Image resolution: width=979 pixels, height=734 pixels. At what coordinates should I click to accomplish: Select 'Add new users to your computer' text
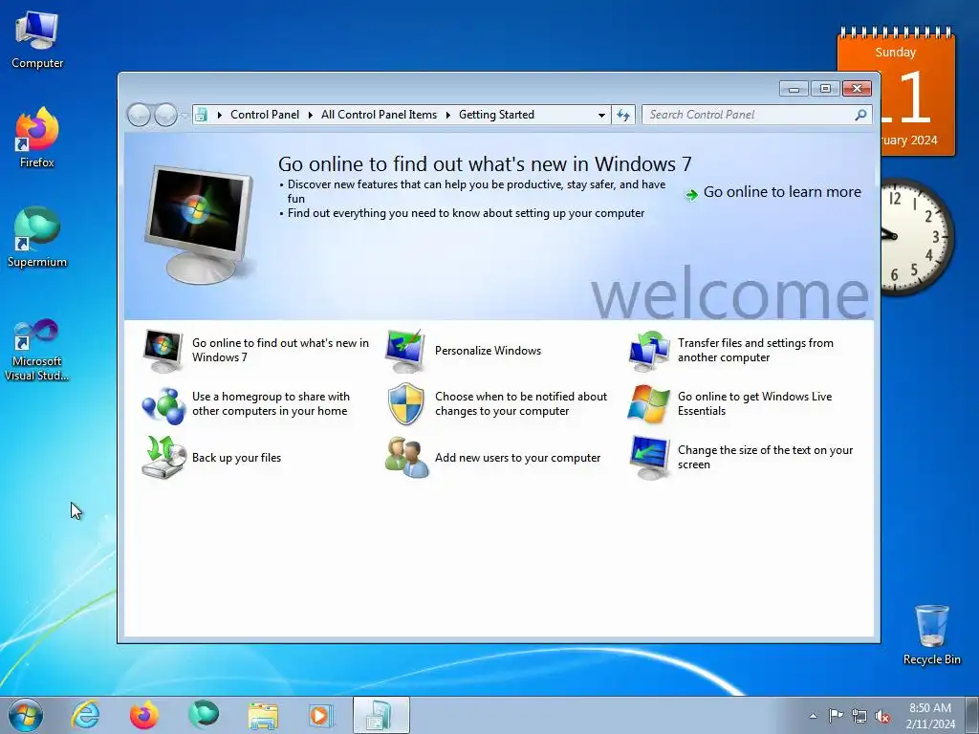tap(517, 458)
